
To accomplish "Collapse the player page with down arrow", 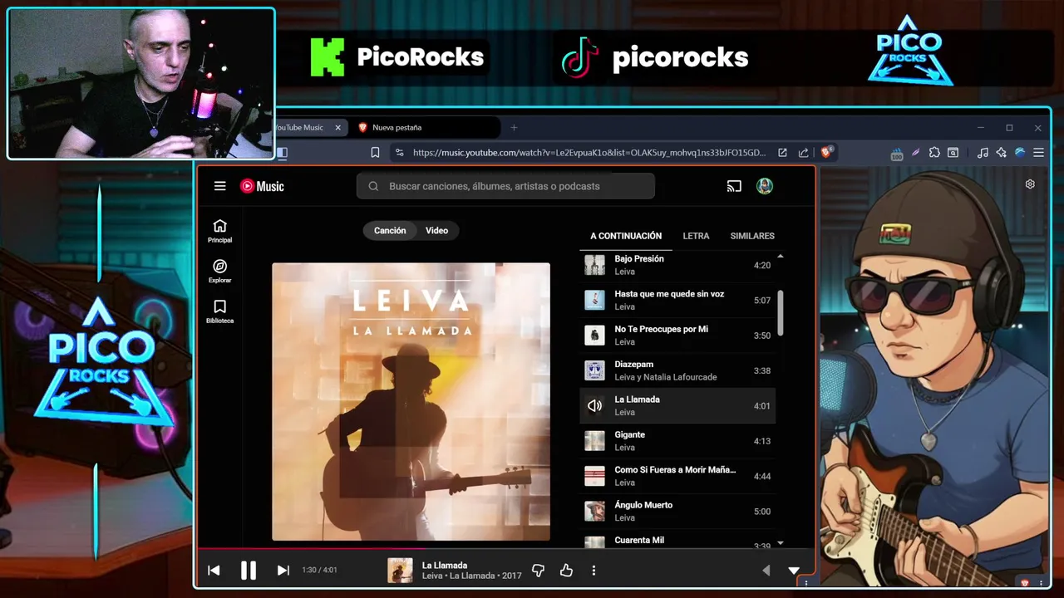I will click(x=794, y=571).
